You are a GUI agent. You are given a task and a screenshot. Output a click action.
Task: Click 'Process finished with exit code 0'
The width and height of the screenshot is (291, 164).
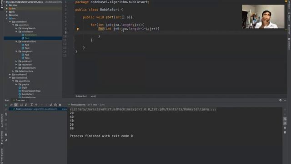(x=101, y=136)
